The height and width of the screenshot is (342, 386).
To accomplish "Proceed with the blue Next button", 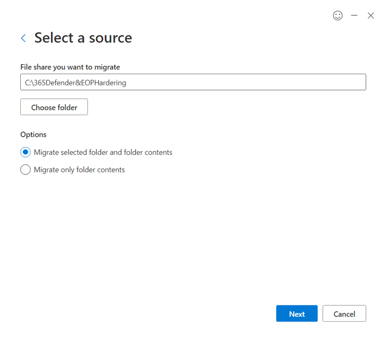I will 297,313.
